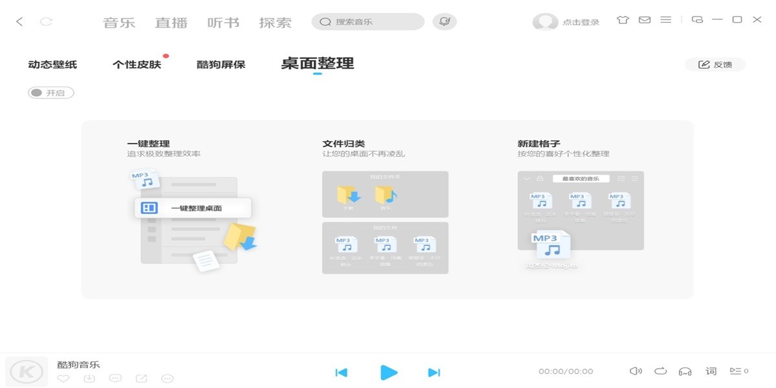Favorite the current song with heart icon
The width and height of the screenshot is (776, 388).
63,378
